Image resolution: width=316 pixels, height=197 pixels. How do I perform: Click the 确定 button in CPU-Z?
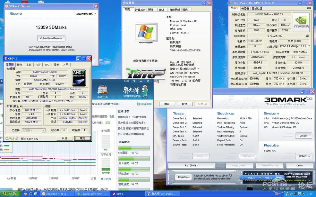pyautogui.click(x=82, y=138)
